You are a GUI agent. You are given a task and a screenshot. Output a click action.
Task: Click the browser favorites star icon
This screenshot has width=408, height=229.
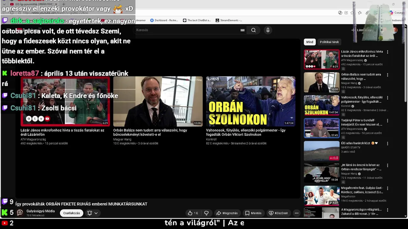(352, 13)
